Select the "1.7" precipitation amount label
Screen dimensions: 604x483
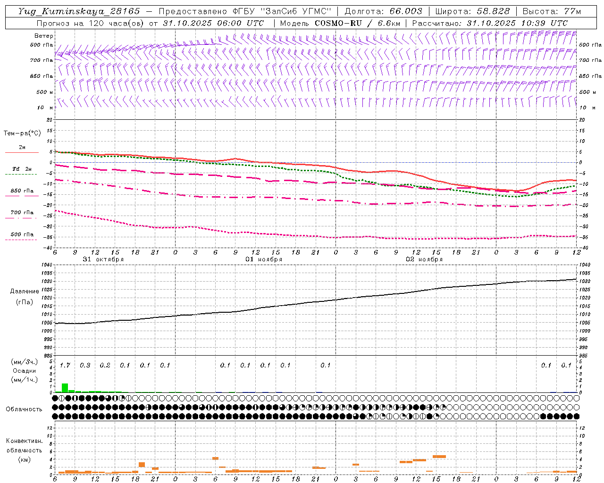pyautogui.click(x=65, y=365)
